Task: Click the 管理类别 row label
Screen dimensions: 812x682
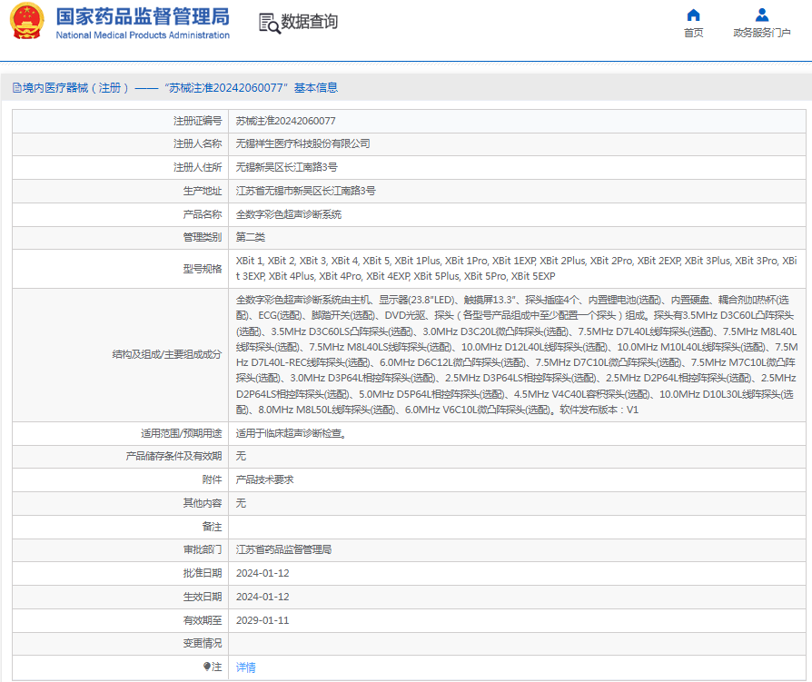Action: click(202, 237)
